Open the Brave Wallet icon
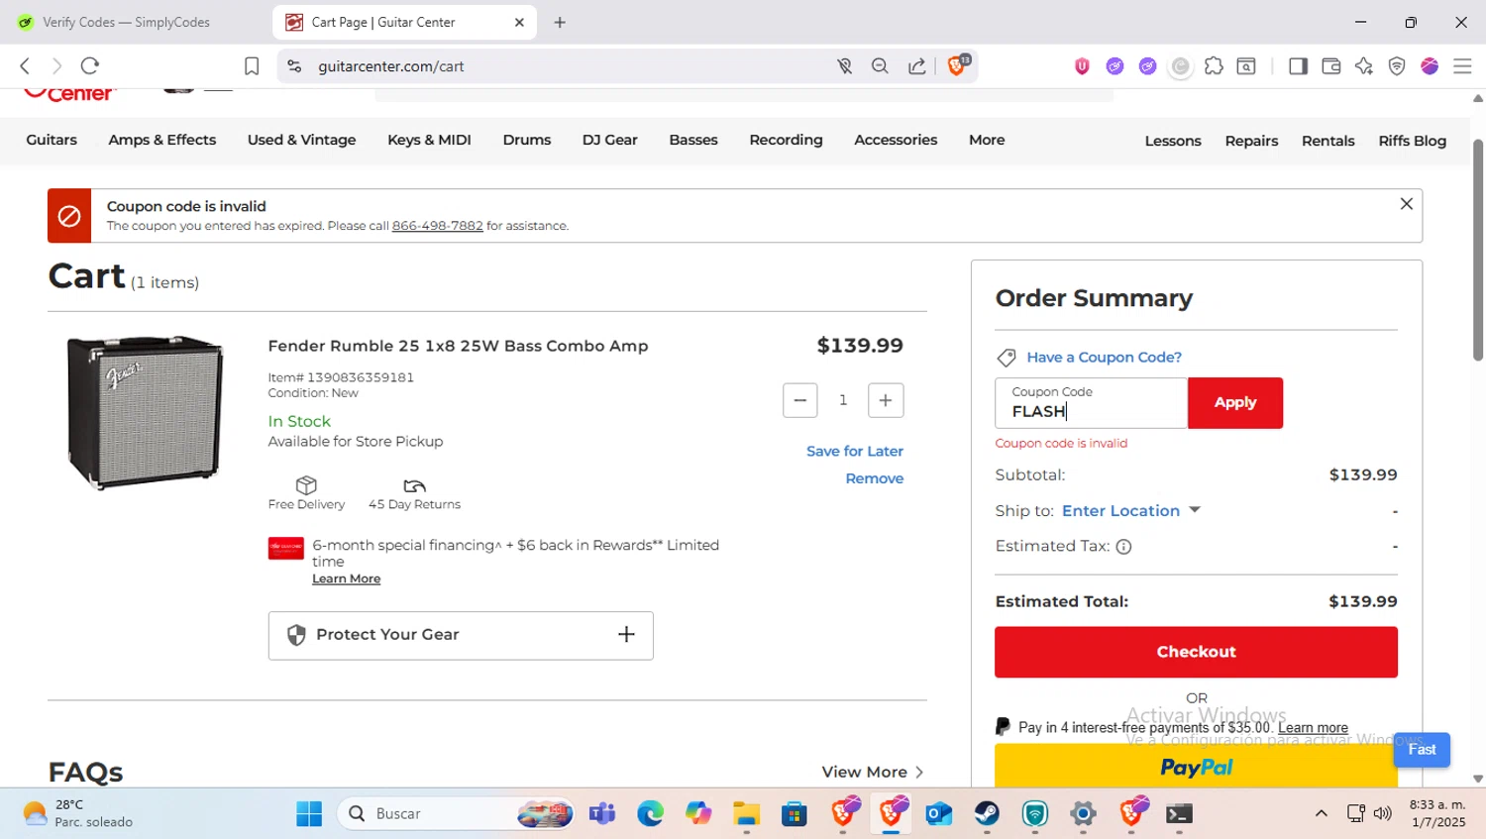 (1331, 66)
